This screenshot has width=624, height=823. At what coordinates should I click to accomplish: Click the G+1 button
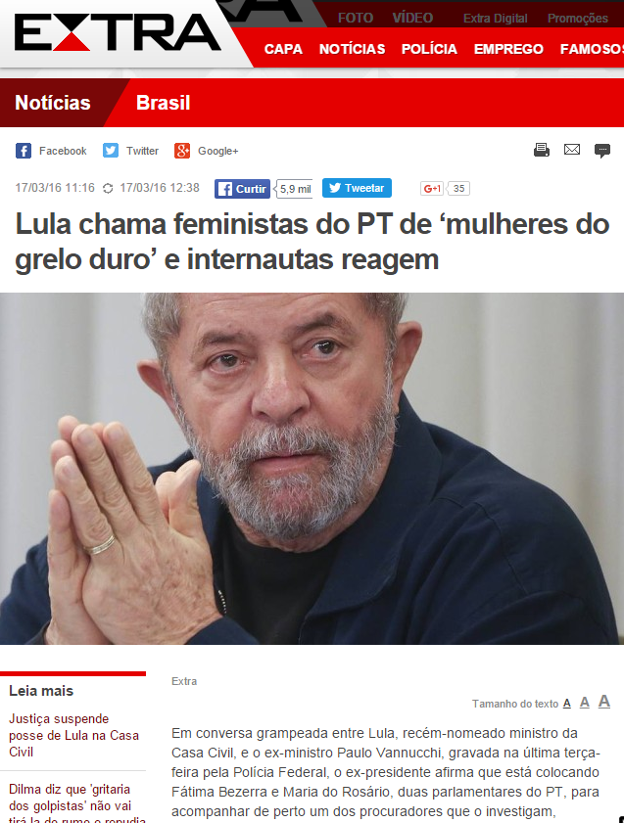point(432,189)
